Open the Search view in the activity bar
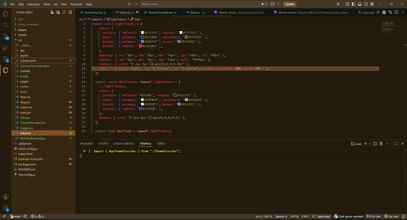This screenshot has width=407, height=220. pos(5,25)
